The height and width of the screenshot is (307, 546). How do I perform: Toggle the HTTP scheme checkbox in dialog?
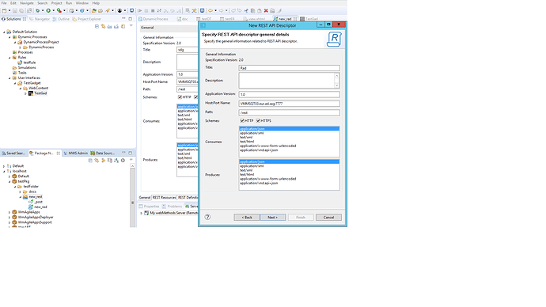click(x=242, y=121)
